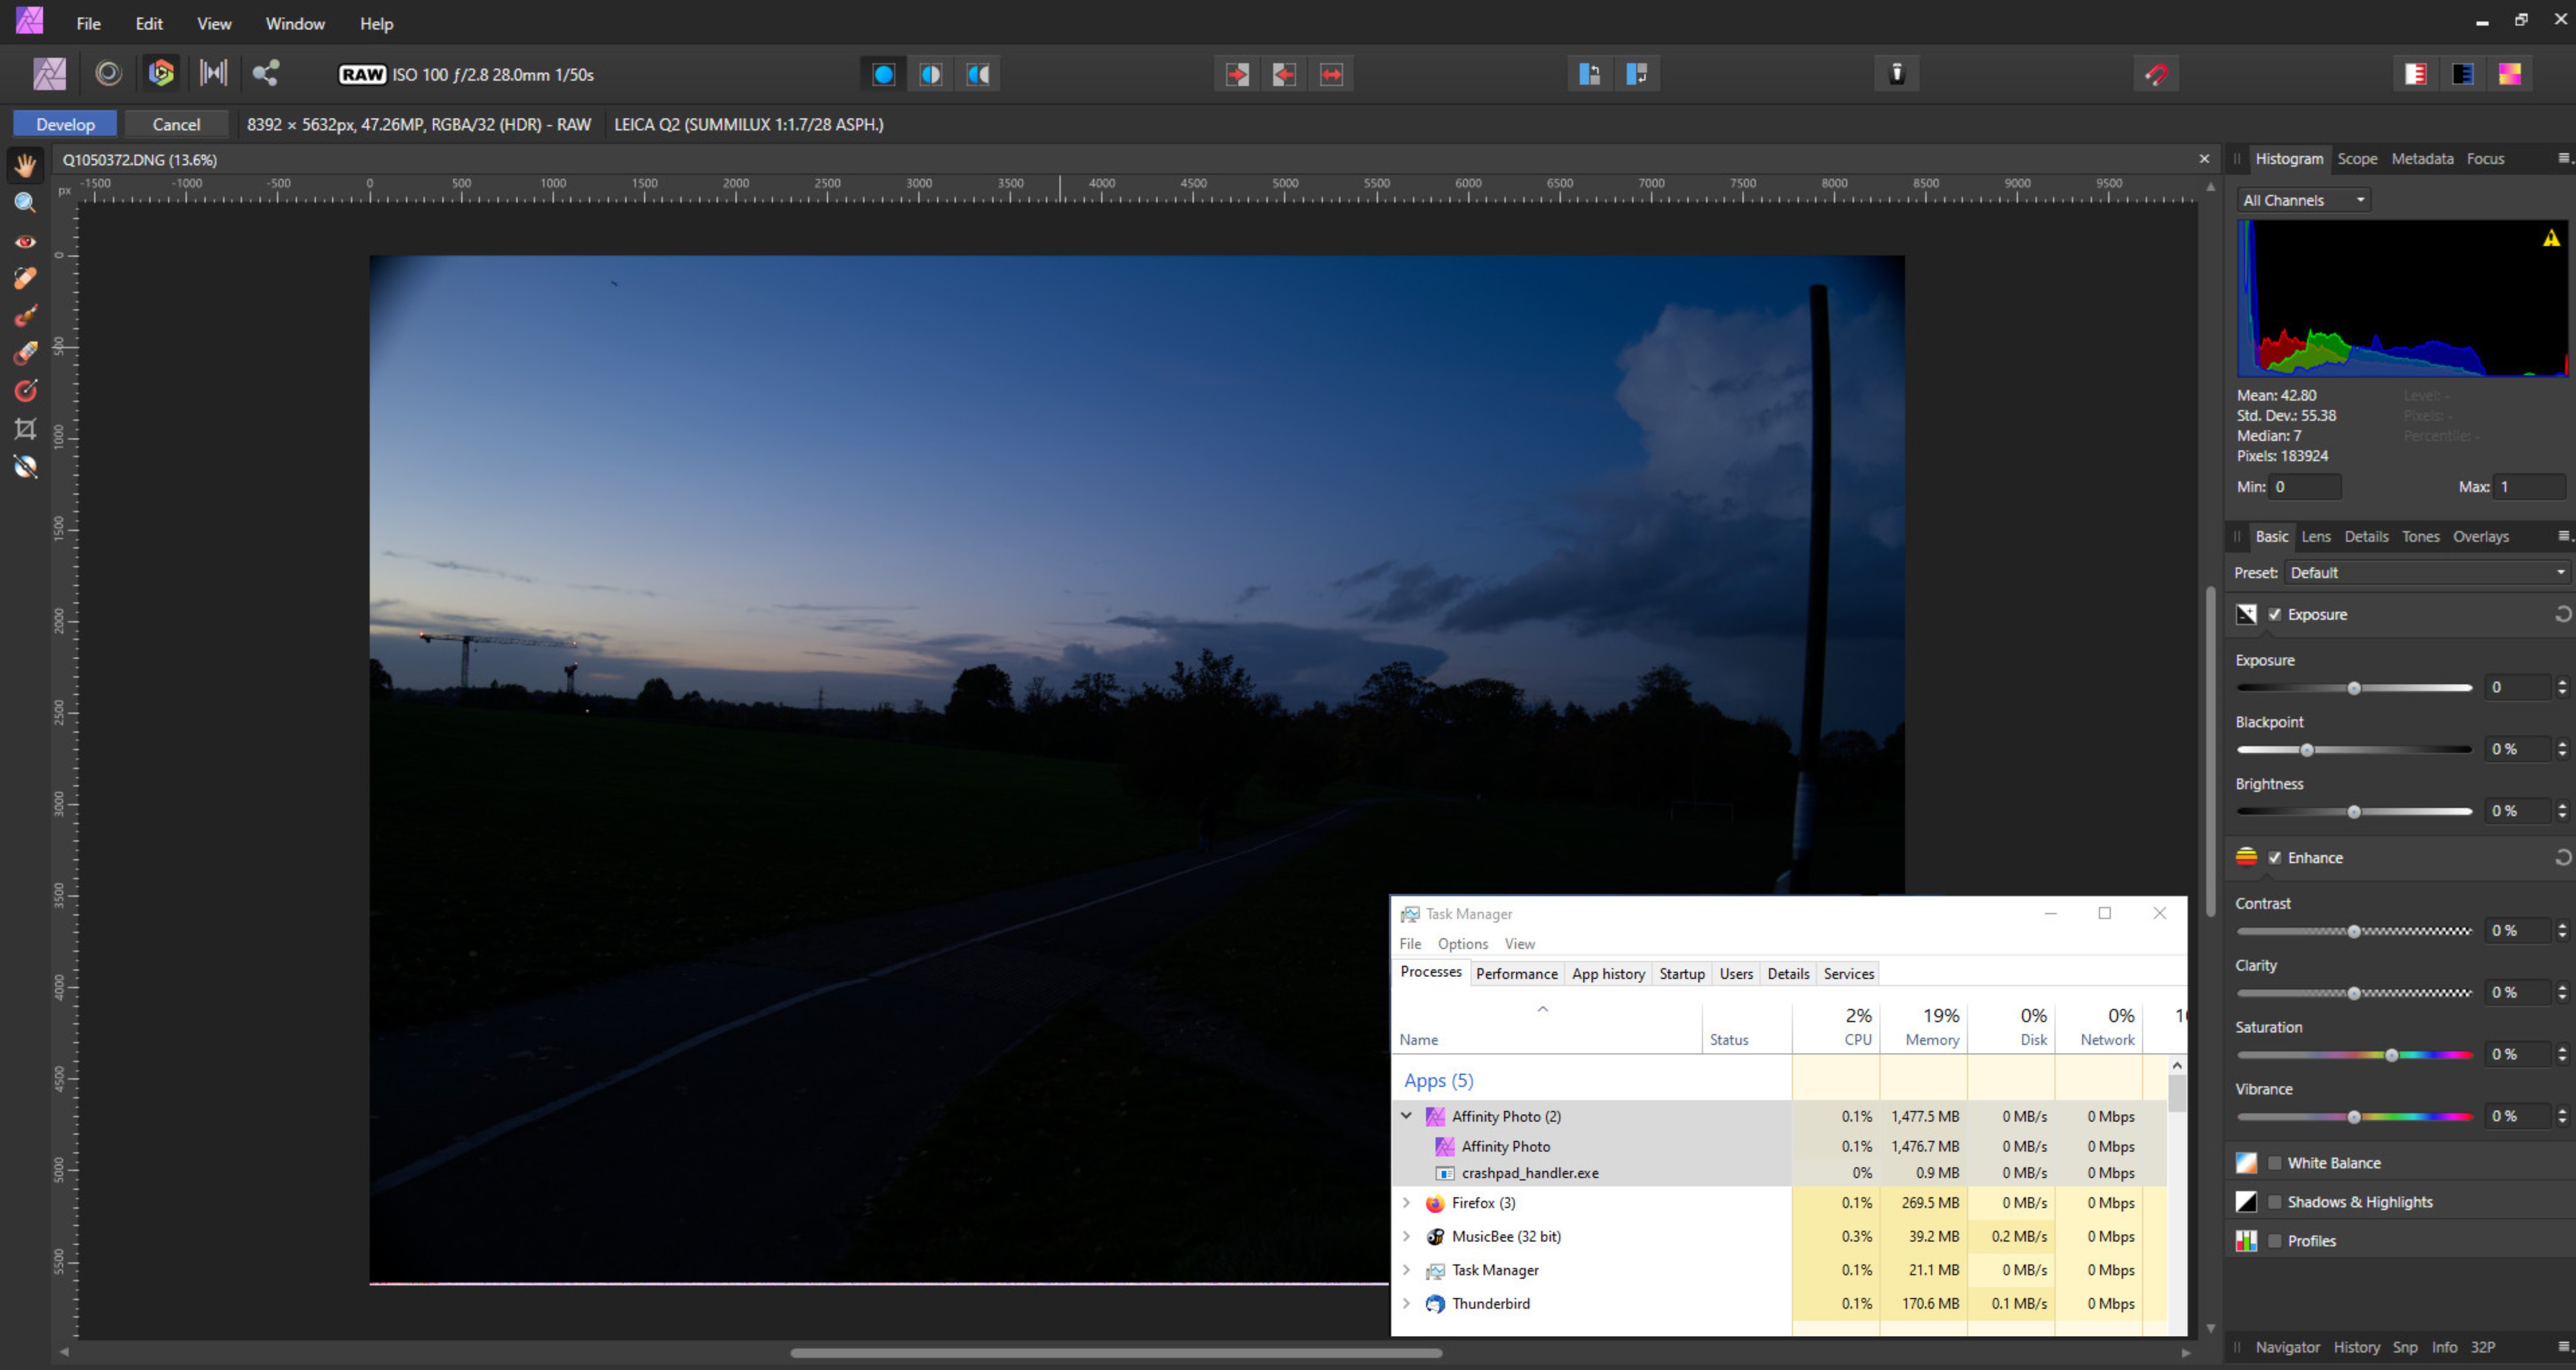This screenshot has height=1370, width=2576.
Task: Select the Overlay Erase tool
Action: 25,353
